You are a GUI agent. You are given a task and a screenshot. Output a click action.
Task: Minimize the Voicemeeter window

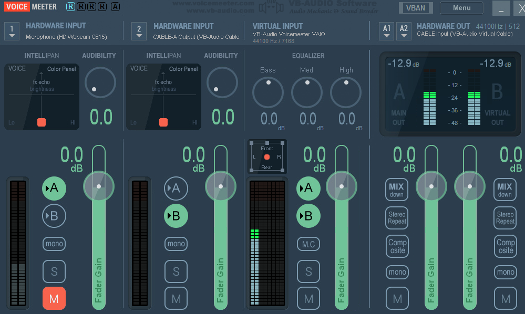501,8
